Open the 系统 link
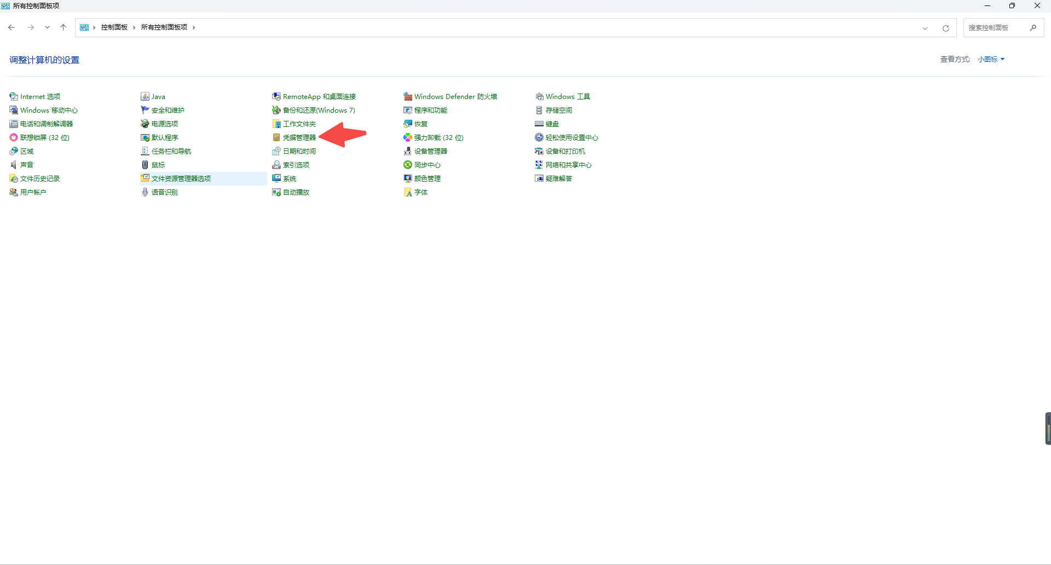Screen dimensions: 1051x565 [x=290, y=178]
